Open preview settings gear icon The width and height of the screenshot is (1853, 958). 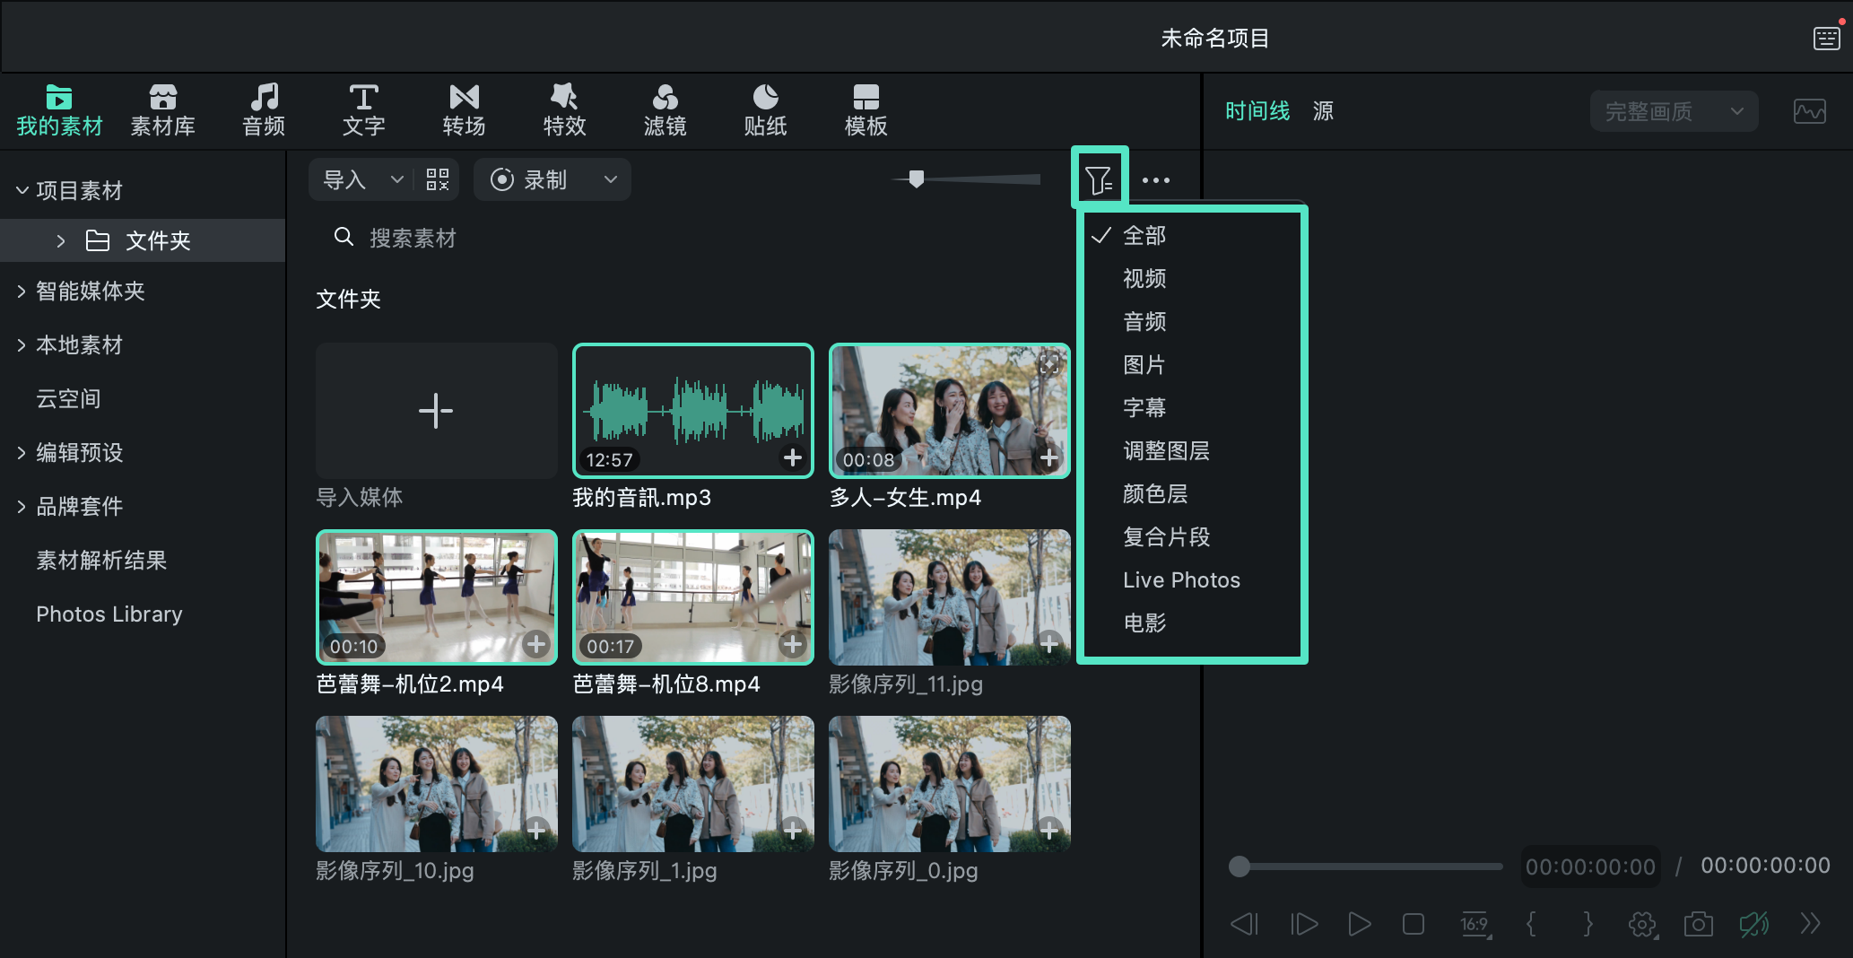click(1642, 924)
